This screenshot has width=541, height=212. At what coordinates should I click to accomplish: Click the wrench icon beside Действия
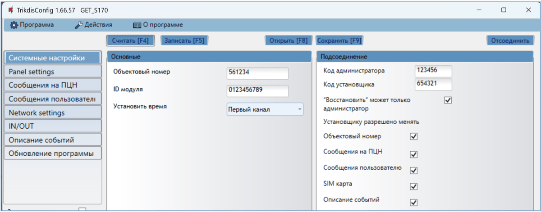click(x=78, y=25)
